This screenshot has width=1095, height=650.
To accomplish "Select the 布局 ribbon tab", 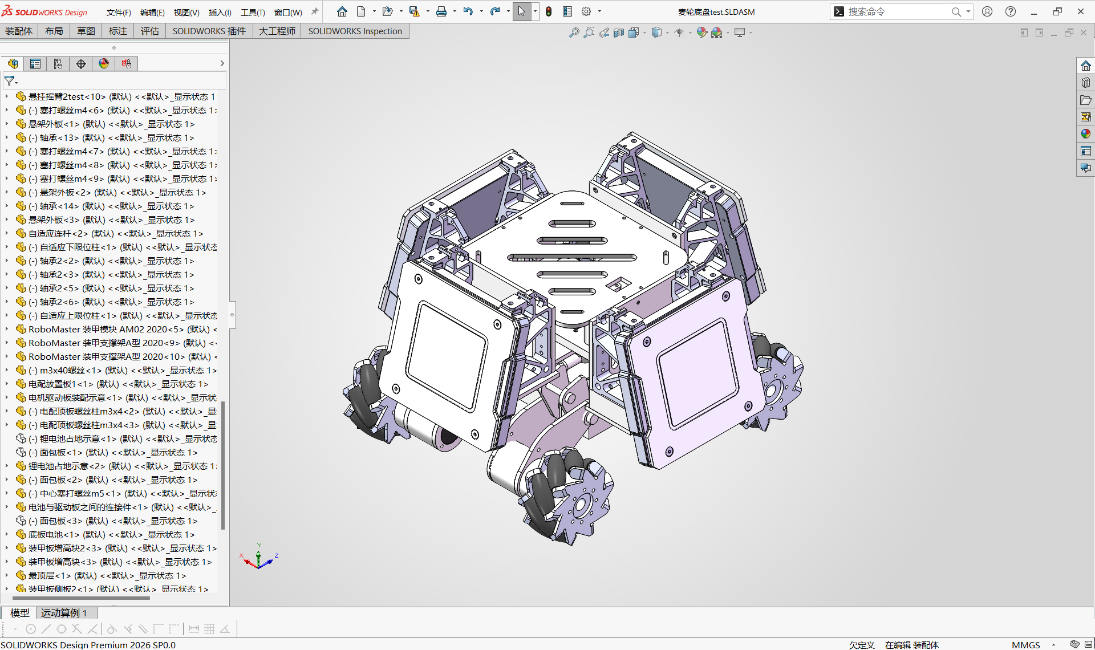I will coord(54,31).
